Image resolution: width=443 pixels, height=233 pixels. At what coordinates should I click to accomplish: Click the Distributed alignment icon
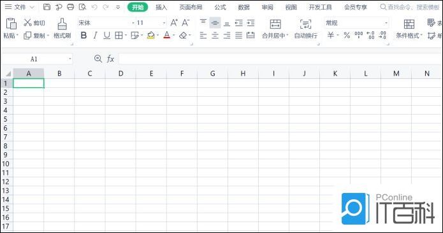click(251, 35)
